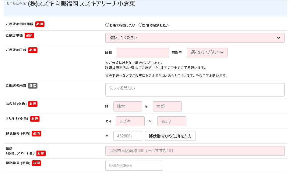Click the note about 長期連休

click(x=167, y=75)
